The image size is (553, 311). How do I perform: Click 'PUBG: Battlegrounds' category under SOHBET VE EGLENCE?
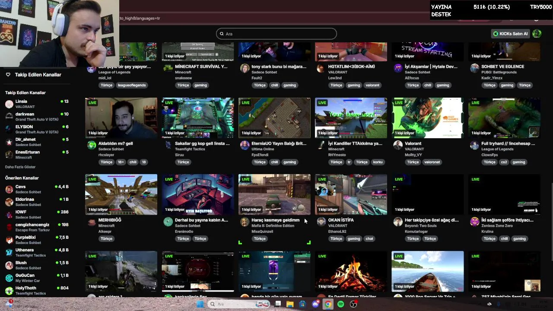(x=499, y=72)
